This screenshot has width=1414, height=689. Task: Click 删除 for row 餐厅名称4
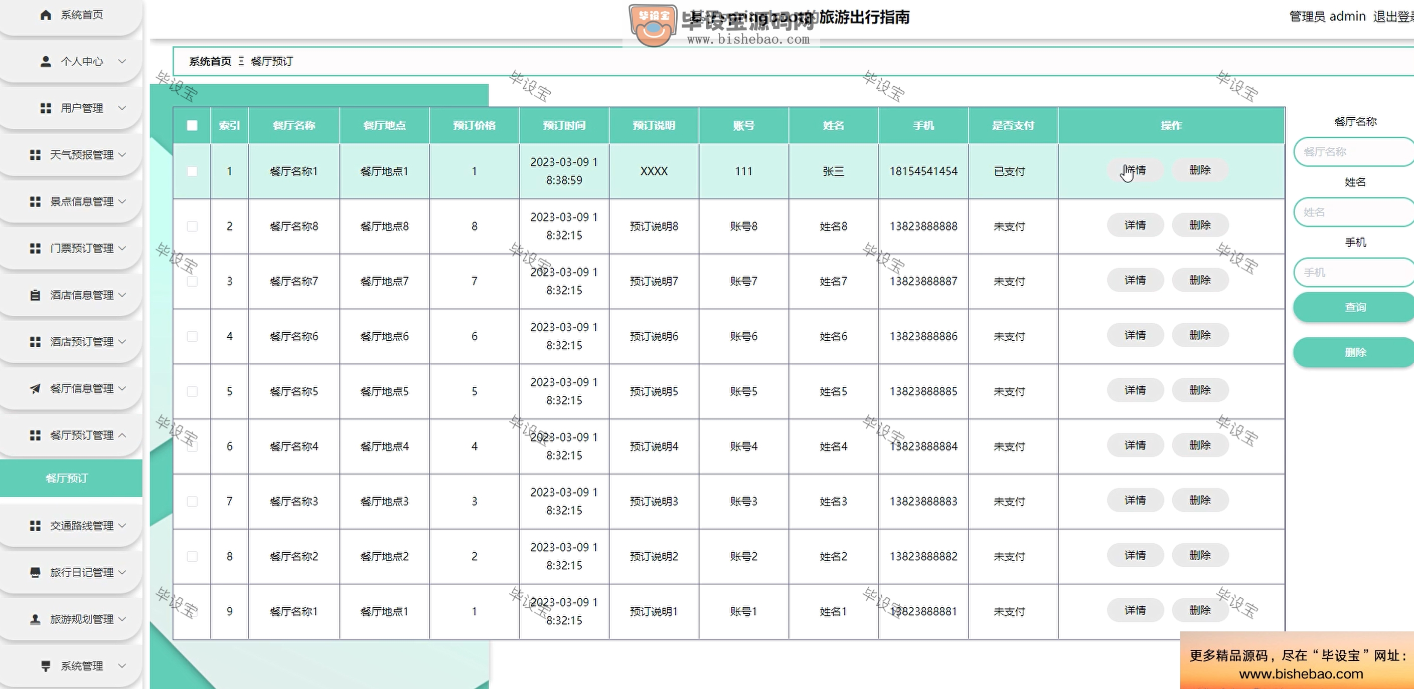1200,445
